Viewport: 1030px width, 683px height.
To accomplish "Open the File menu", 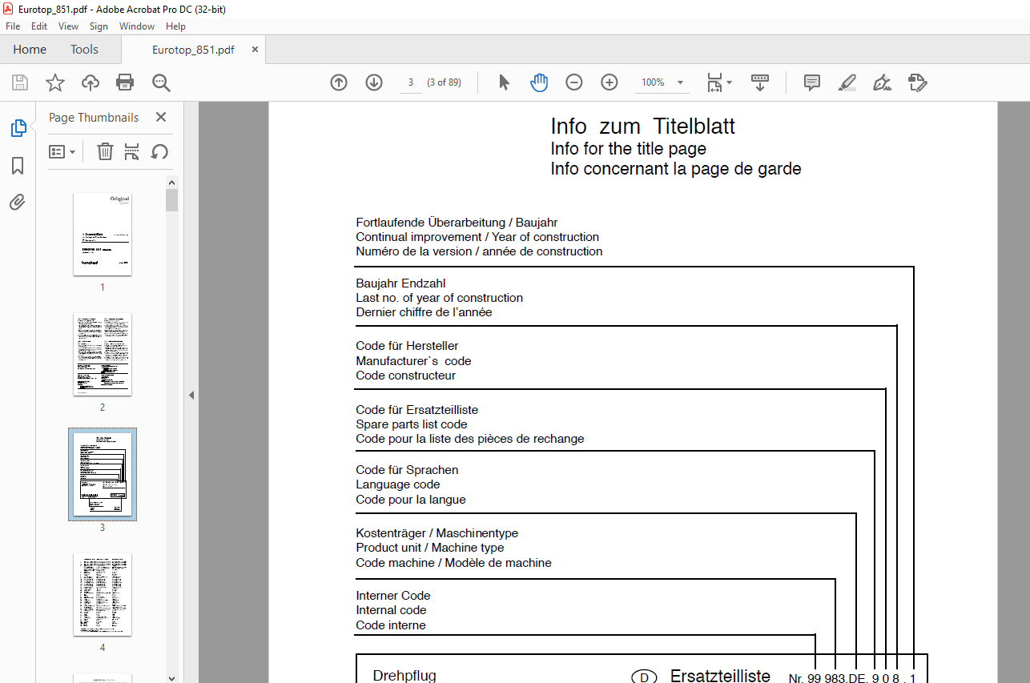I will click(x=13, y=26).
